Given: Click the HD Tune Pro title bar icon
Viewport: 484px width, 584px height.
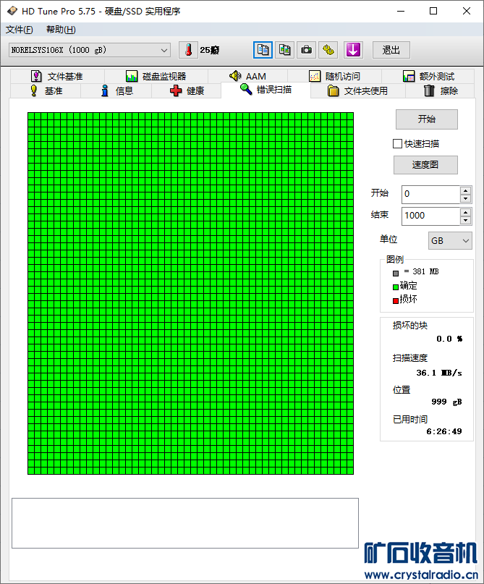Looking at the screenshot, I should tap(12, 11).
